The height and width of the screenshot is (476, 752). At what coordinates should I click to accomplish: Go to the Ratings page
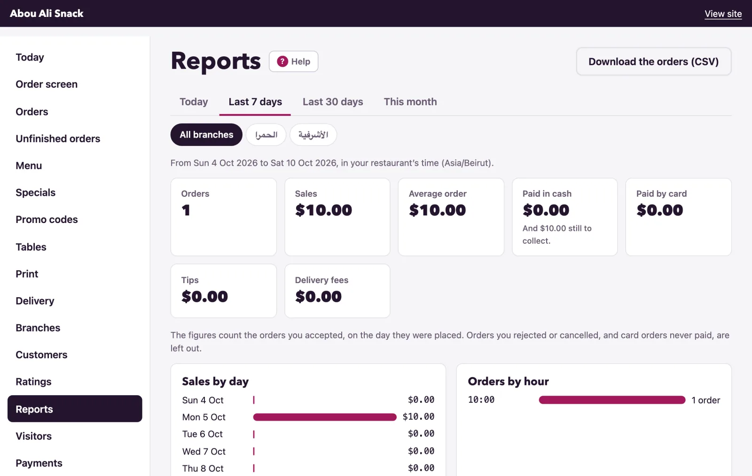[75, 382]
